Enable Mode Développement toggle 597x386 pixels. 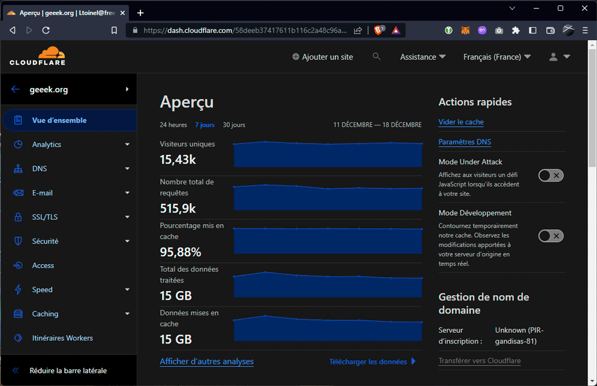(550, 236)
